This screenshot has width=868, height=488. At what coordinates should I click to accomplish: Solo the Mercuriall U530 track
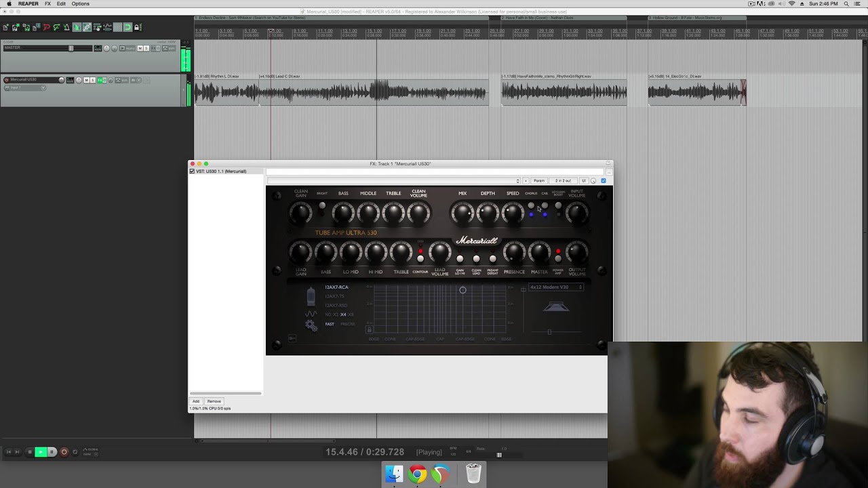93,80
